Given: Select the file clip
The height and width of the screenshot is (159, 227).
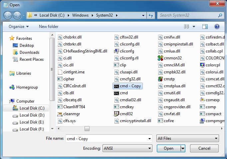Looking at the screenshot, I should pos(120,65).
